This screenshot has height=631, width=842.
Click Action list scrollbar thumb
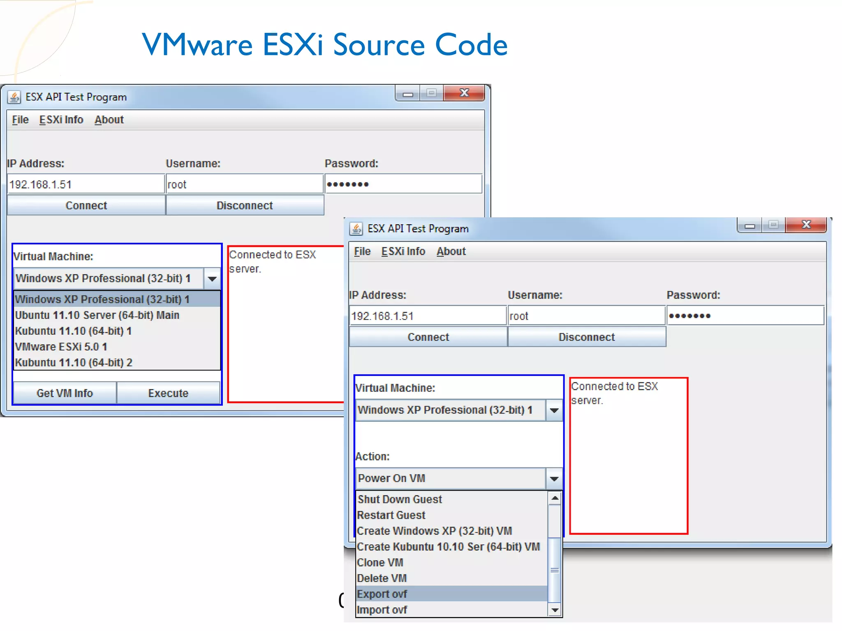click(x=555, y=570)
